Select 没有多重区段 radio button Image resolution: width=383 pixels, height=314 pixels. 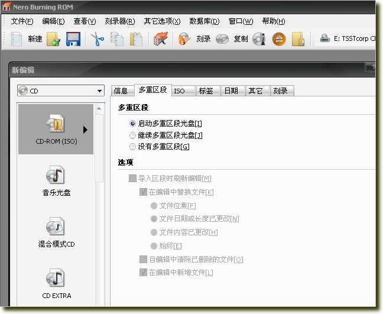coord(132,147)
